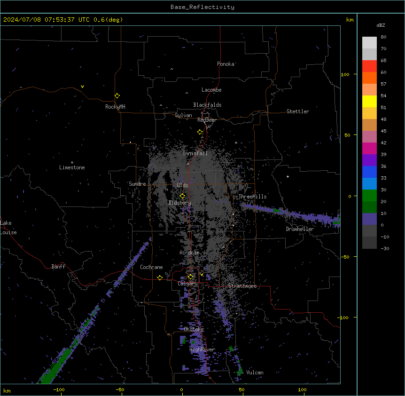This screenshot has height=396, width=405.
Task: Select the Calgary label
Action: [x=187, y=284]
